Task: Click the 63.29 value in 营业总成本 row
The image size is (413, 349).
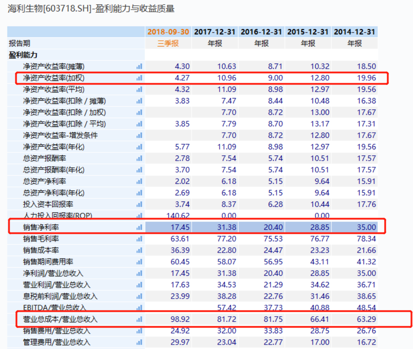Action: pyautogui.click(x=367, y=319)
